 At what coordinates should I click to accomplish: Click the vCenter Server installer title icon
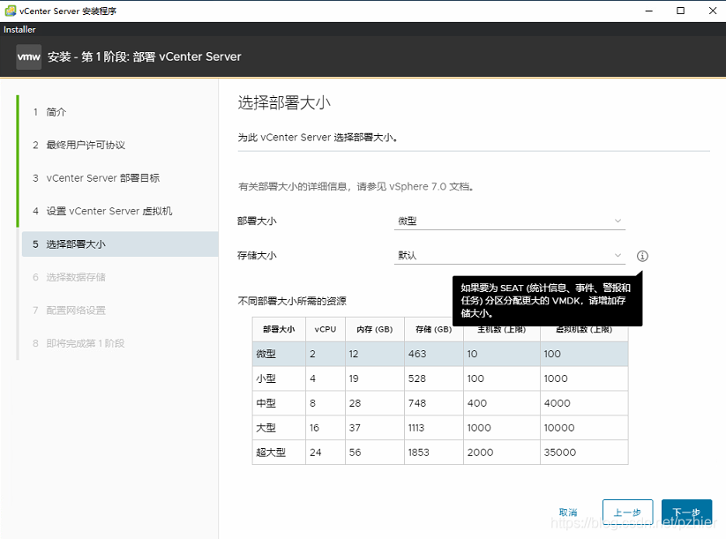click(11, 11)
